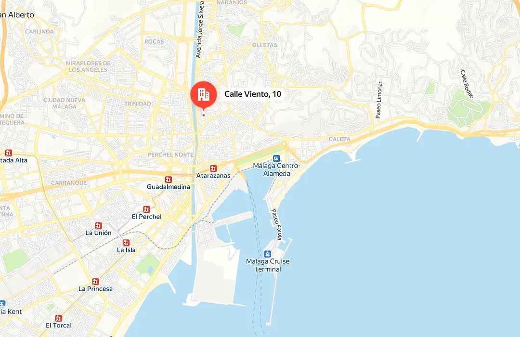This screenshot has height=337, width=520.
Task: Click the Málaga Centro-Alameda text label
Action: (x=276, y=169)
